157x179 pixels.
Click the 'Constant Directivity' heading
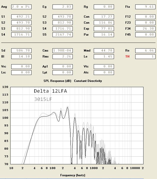pyautogui.click(x=88, y=81)
